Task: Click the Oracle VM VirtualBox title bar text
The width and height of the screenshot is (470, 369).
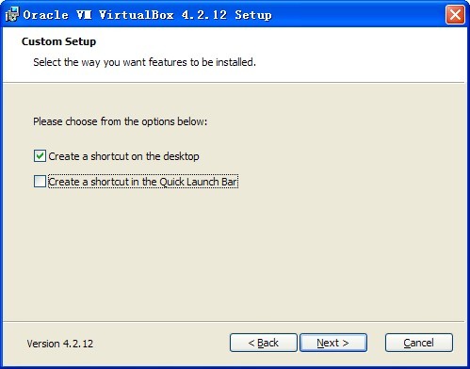Action: point(147,15)
